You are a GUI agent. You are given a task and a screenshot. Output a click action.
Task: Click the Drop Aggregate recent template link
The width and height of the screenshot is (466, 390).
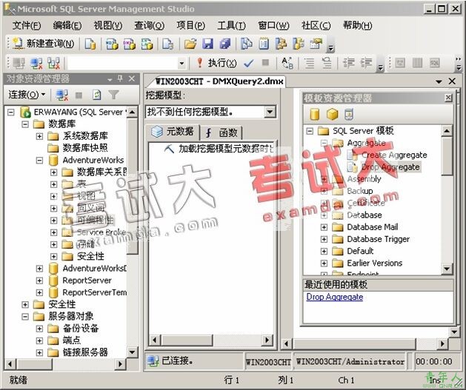(335, 297)
